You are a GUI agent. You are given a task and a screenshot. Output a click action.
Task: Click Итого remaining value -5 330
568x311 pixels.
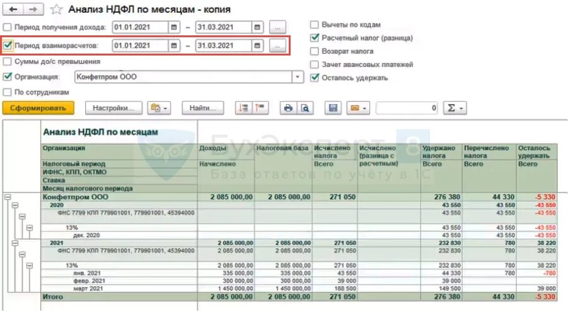(x=545, y=297)
